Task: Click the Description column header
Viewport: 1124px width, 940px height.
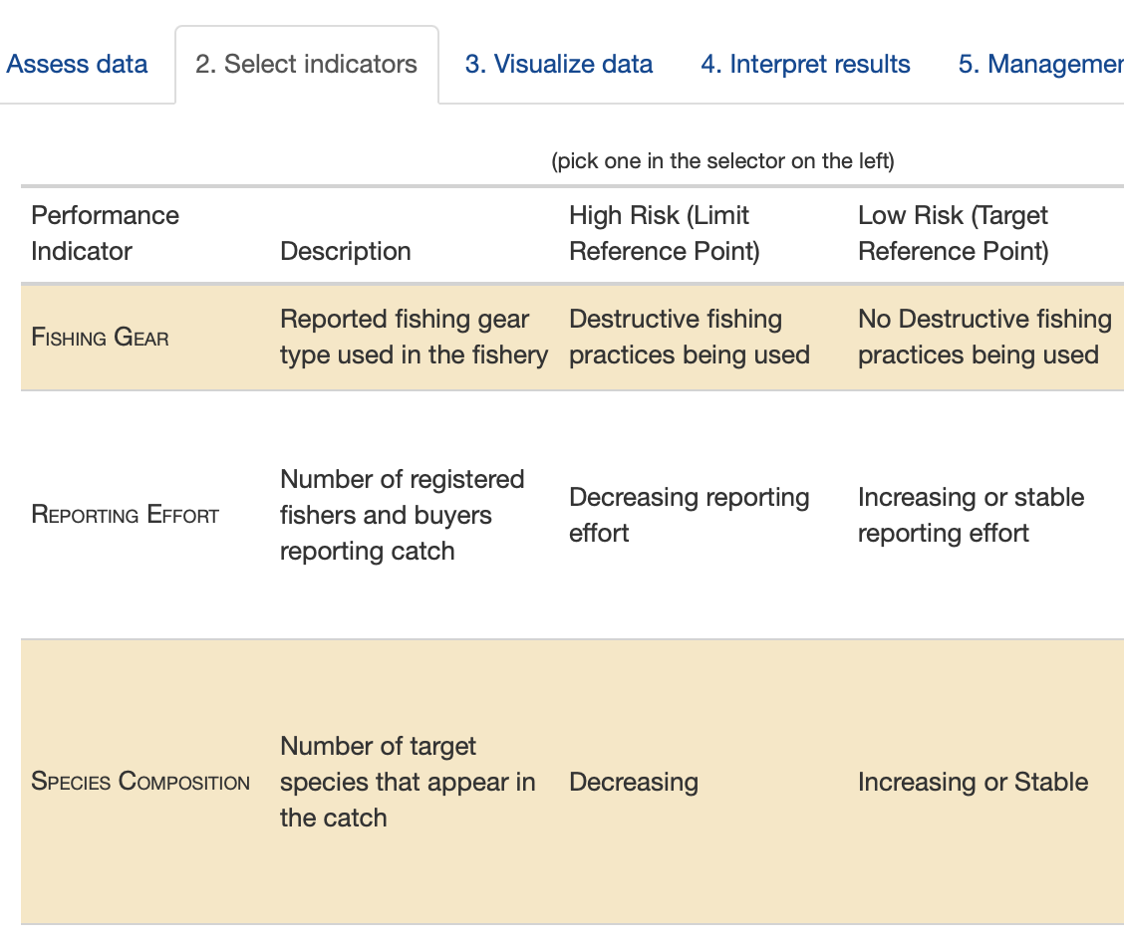Action: point(345,251)
